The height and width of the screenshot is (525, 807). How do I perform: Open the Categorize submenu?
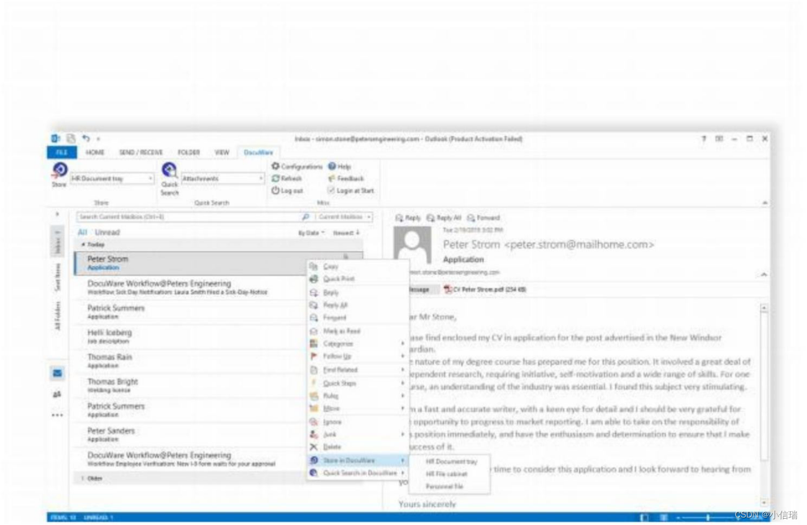[x=357, y=344]
